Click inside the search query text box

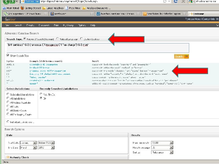(x=98, y=48)
